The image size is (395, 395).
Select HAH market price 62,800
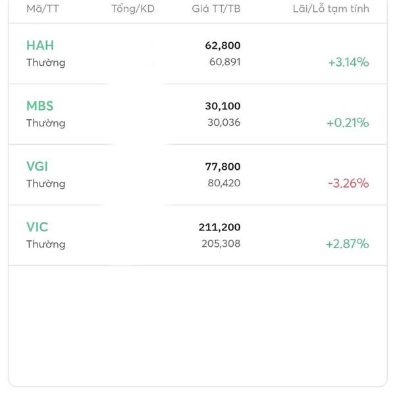coord(223,45)
